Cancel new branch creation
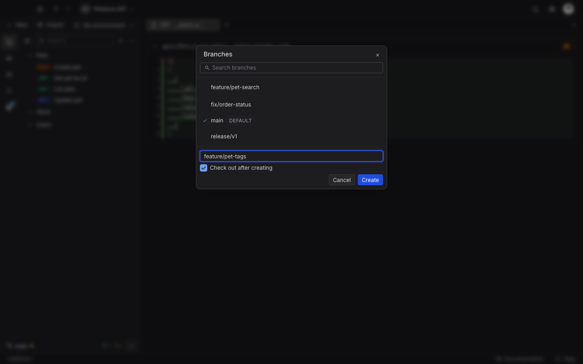Viewport: 583px width, 364px height. [x=342, y=180]
